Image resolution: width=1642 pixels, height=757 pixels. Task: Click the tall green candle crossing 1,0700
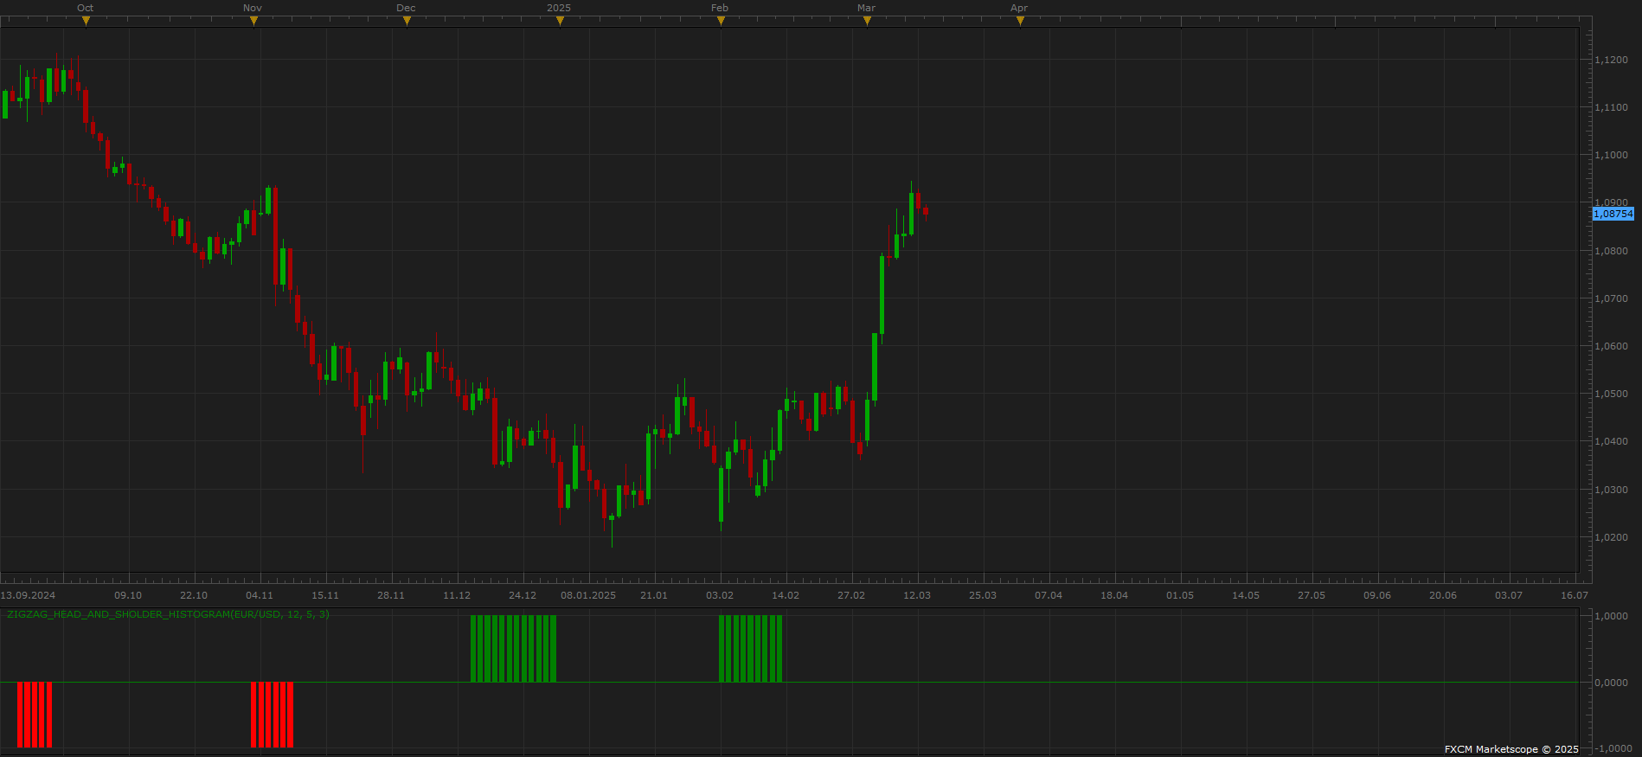pos(882,294)
